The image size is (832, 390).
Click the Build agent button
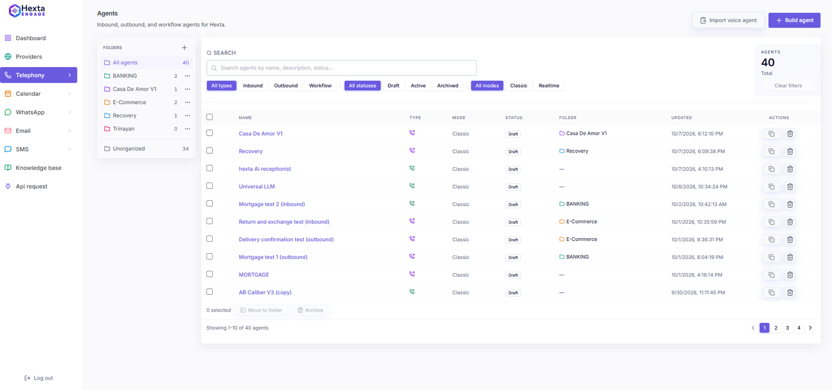click(795, 20)
